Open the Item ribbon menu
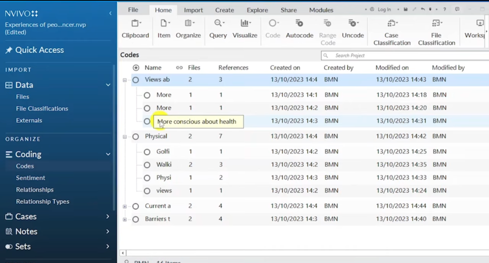Image resolution: width=489 pixels, height=263 pixels. 164,29
